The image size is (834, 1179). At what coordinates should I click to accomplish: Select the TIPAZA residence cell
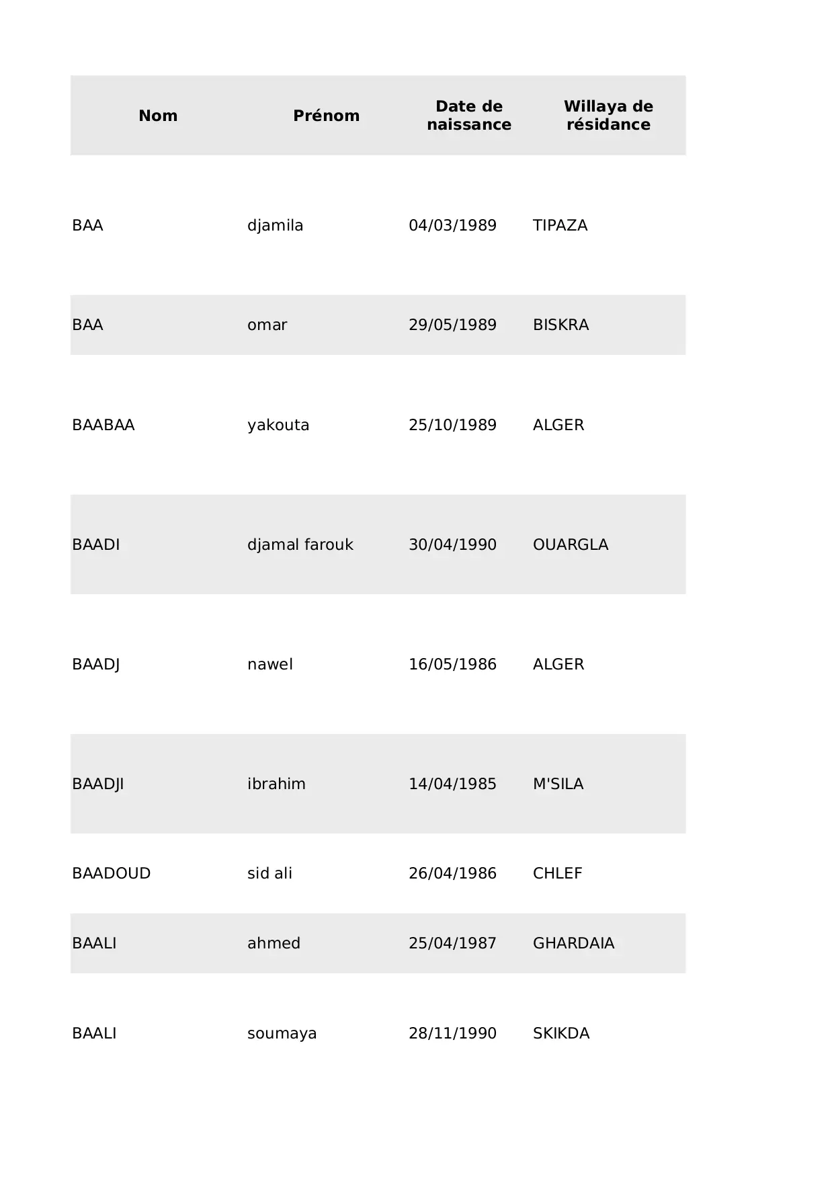pyautogui.click(x=560, y=225)
